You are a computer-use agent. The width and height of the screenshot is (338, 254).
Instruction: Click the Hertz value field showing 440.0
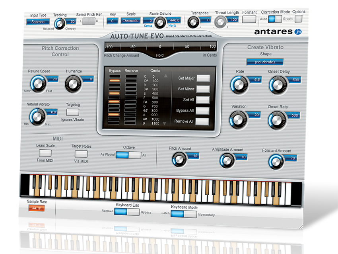coord(174,20)
